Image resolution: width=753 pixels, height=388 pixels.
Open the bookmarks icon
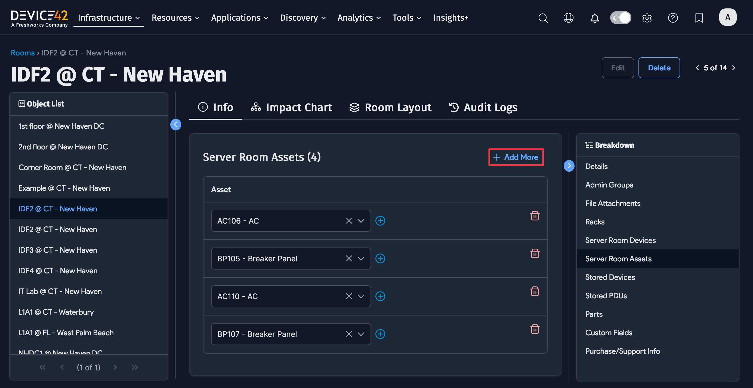(x=699, y=18)
